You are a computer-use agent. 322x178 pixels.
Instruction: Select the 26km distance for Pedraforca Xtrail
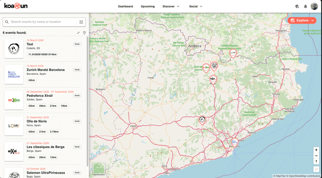42,106
